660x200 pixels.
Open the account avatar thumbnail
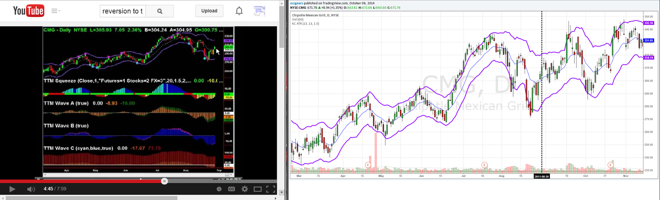click(259, 11)
